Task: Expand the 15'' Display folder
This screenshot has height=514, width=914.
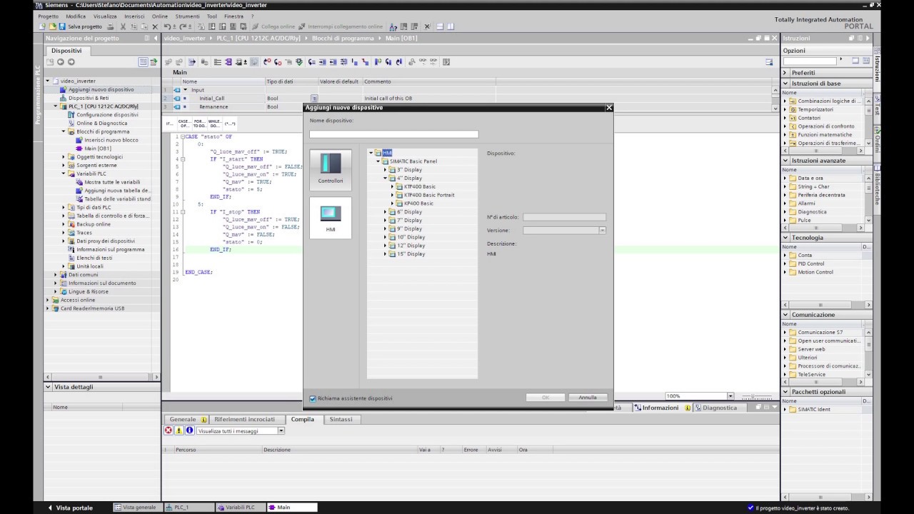Action: (x=386, y=254)
